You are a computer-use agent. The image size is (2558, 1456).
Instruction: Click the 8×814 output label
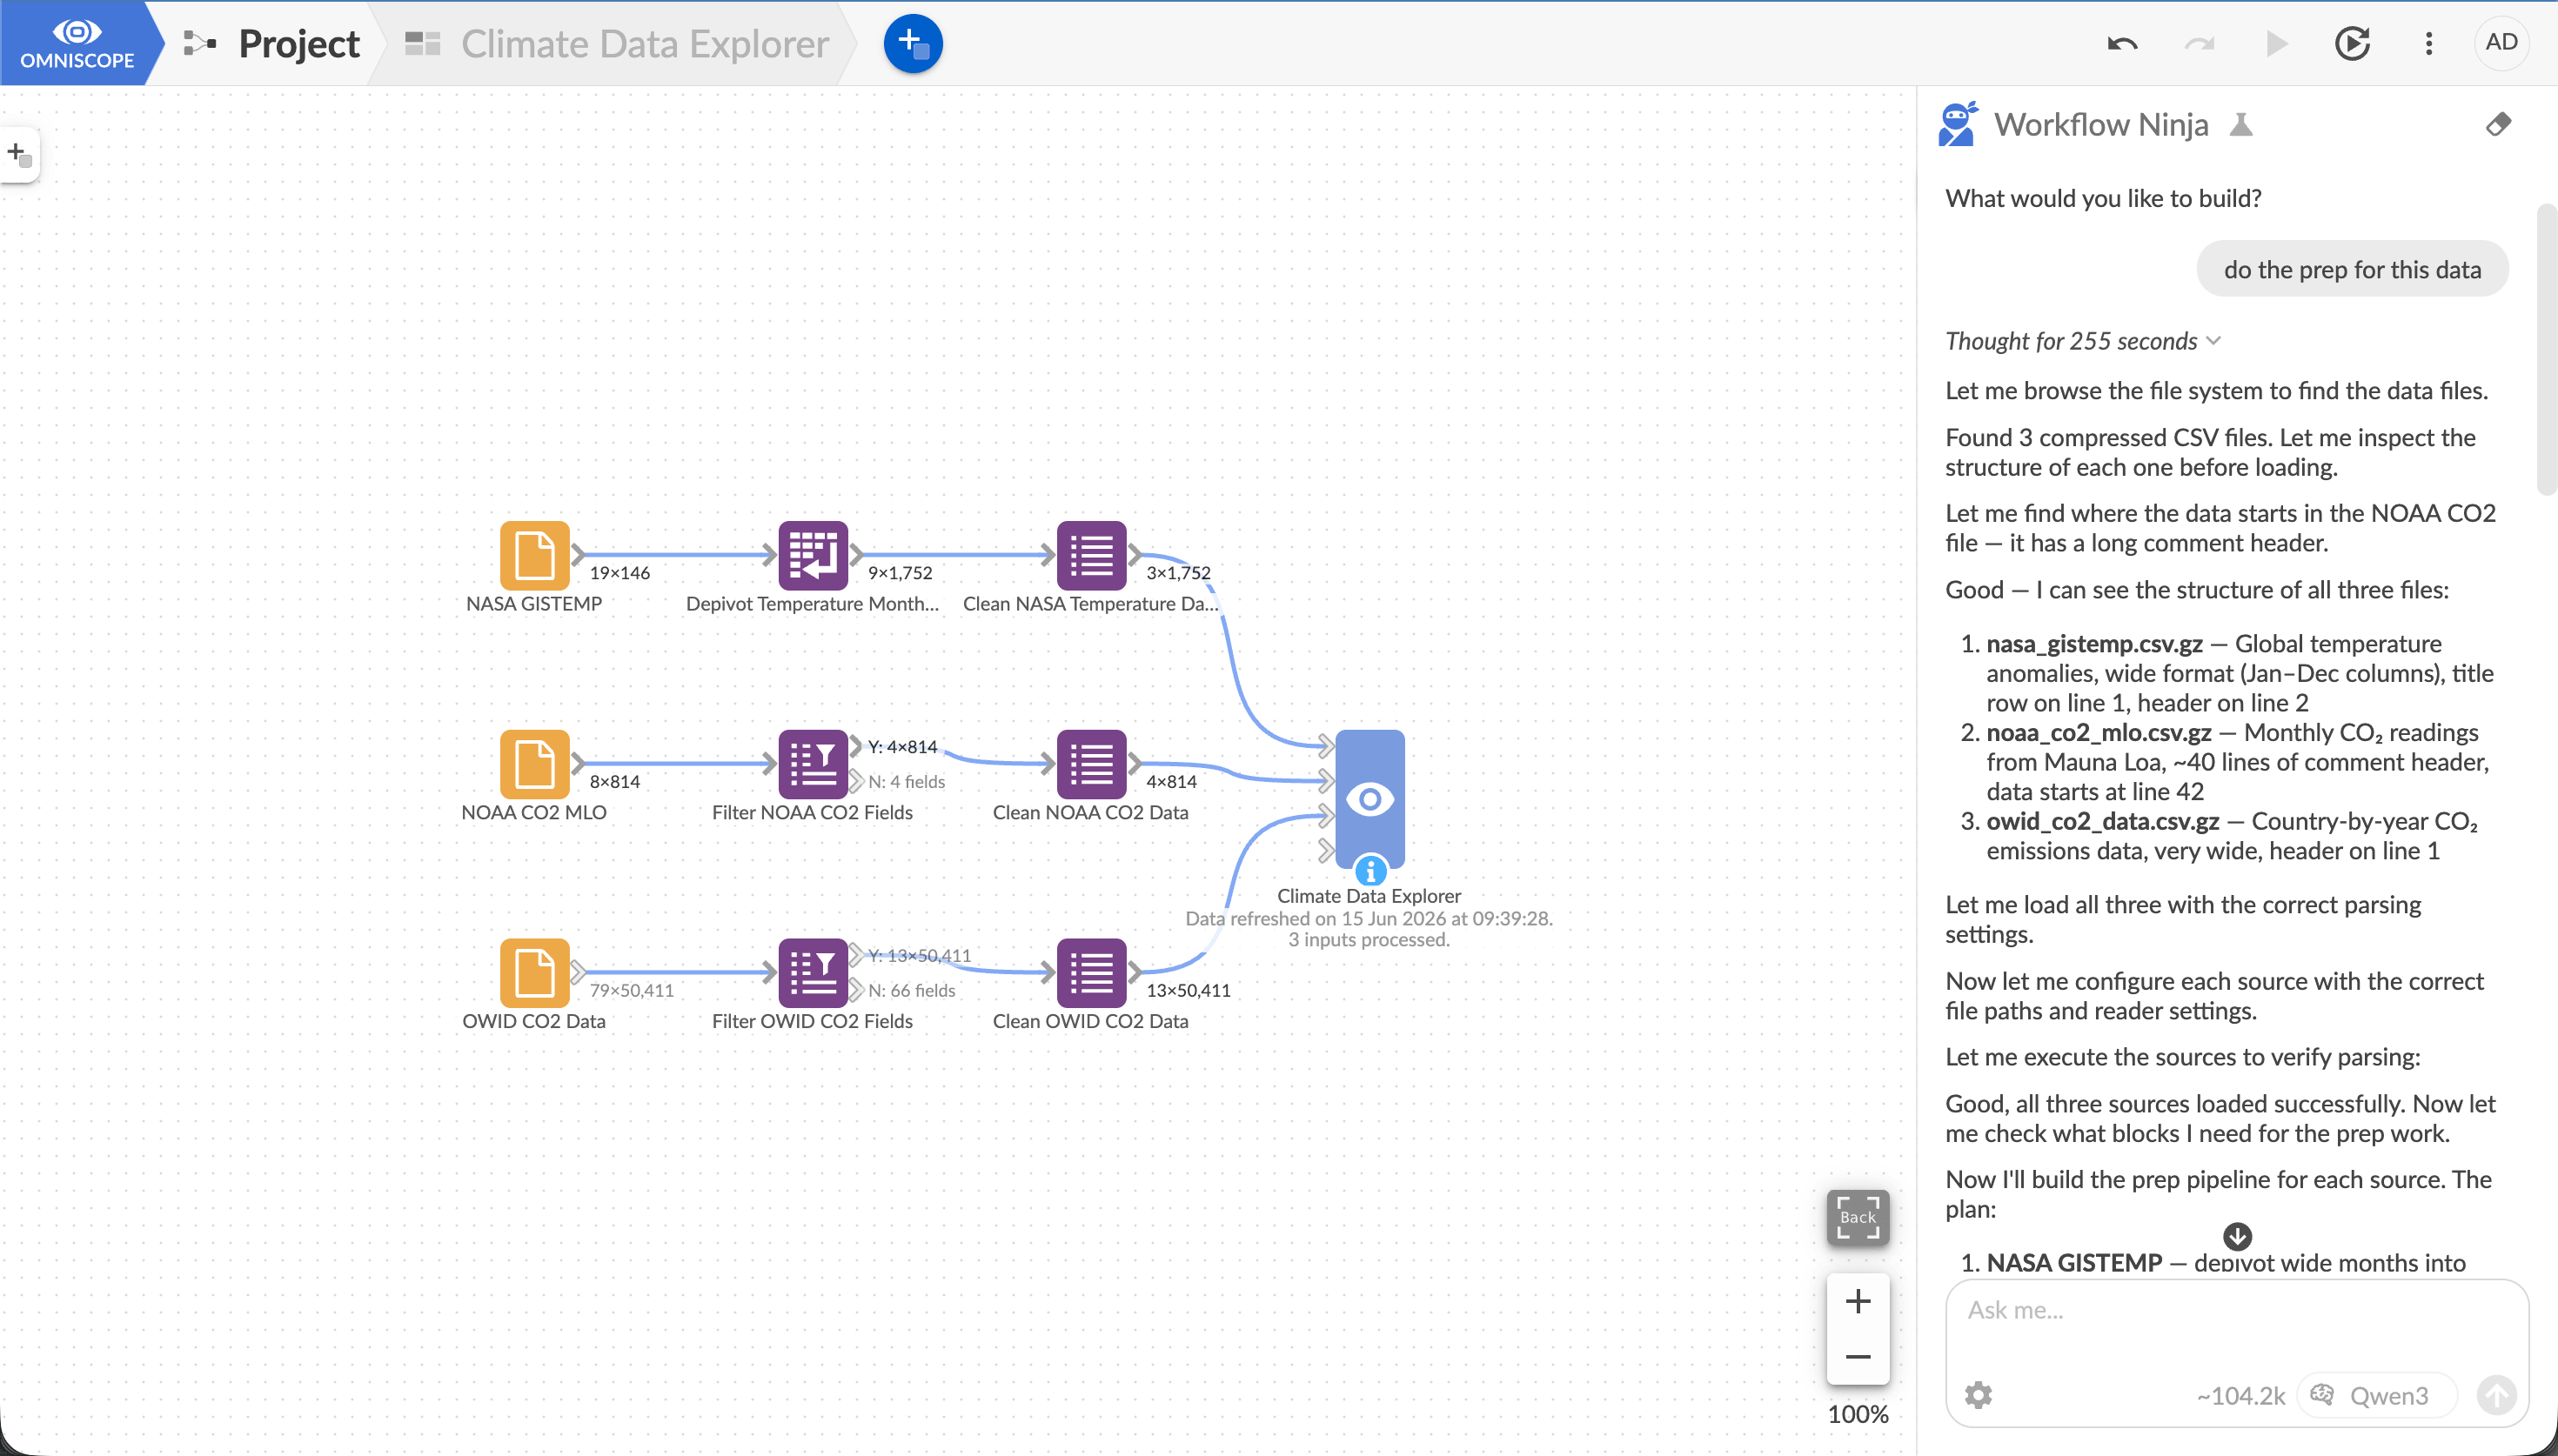pyautogui.click(x=614, y=782)
